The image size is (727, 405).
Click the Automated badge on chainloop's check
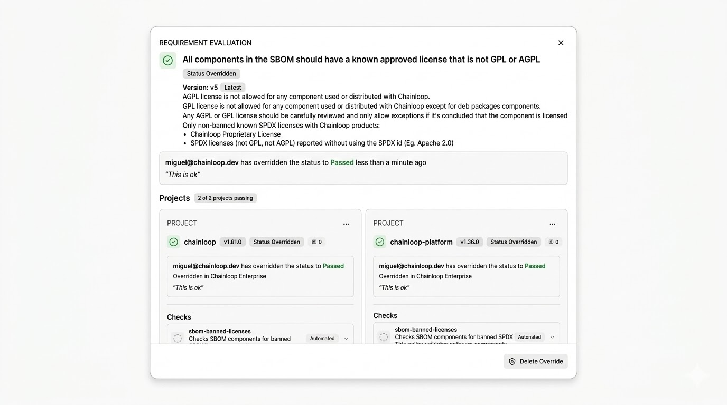pyautogui.click(x=322, y=338)
